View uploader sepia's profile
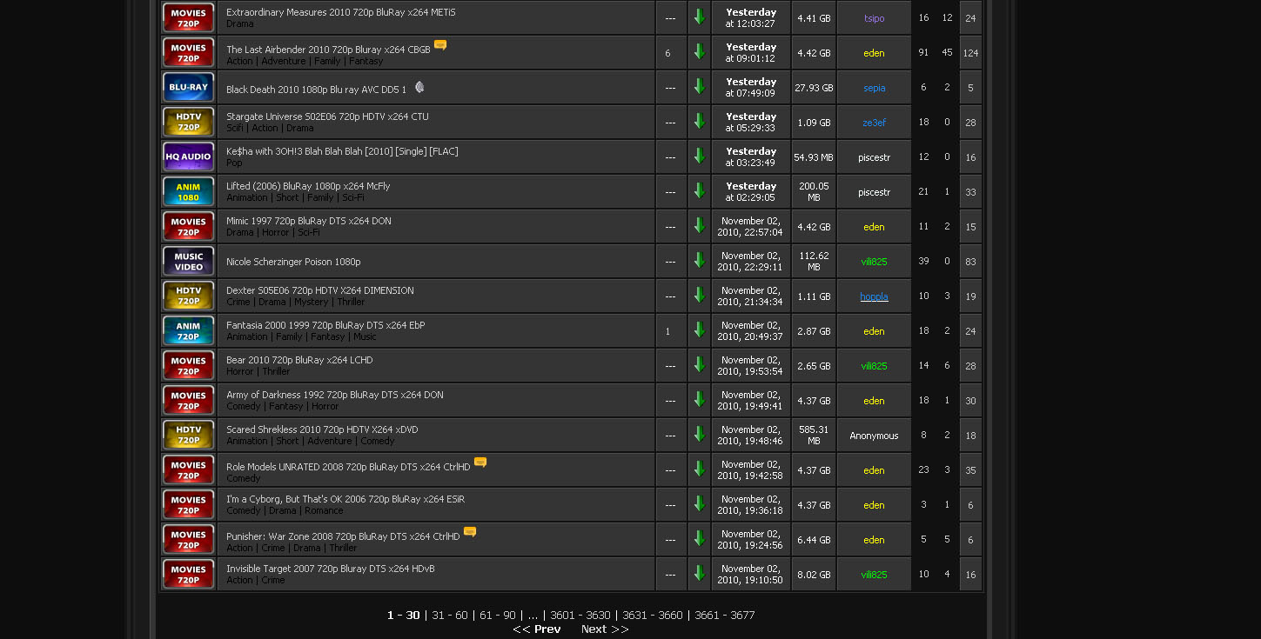This screenshot has height=639, width=1261. (874, 88)
